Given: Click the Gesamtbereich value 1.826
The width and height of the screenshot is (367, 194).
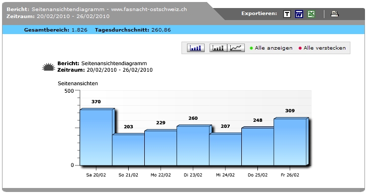Looking at the screenshot, I should point(79,30).
